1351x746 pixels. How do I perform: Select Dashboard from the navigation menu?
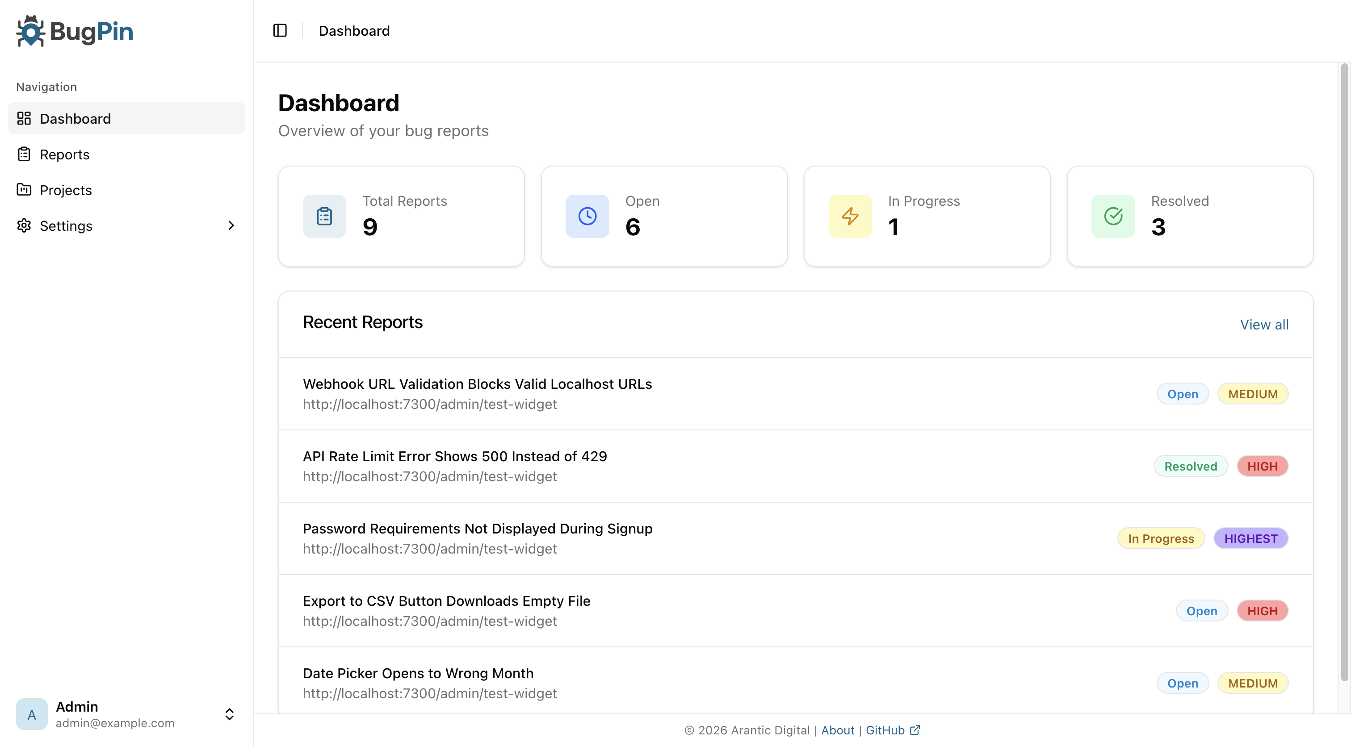pyautogui.click(x=76, y=118)
